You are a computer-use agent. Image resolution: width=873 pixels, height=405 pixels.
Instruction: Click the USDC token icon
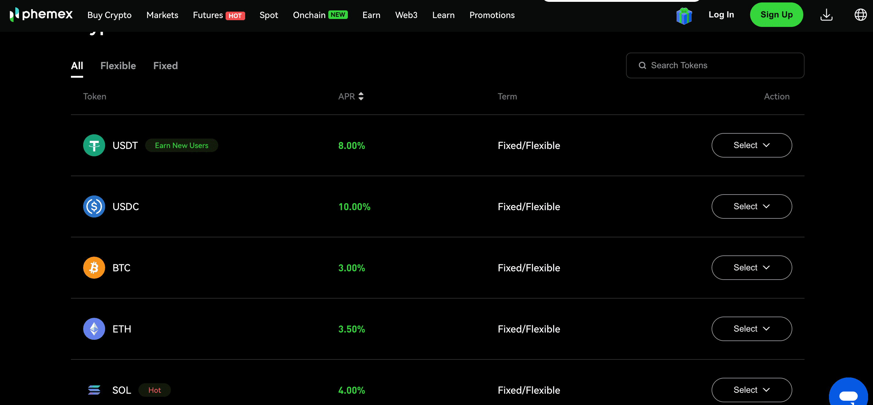tap(94, 206)
